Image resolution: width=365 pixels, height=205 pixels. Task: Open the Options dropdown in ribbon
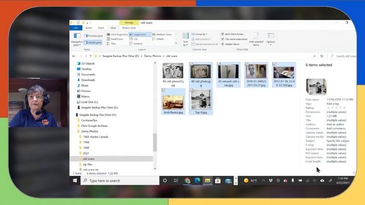click(x=271, y=39)
